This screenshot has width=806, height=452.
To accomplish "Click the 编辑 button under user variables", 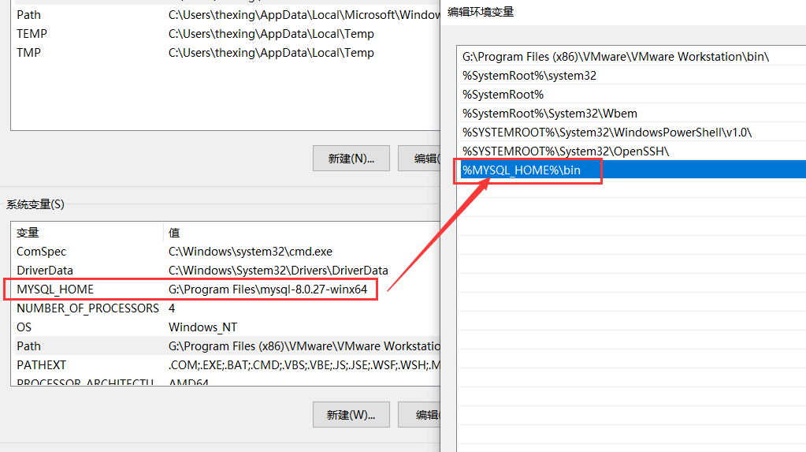I will (419, 159).
